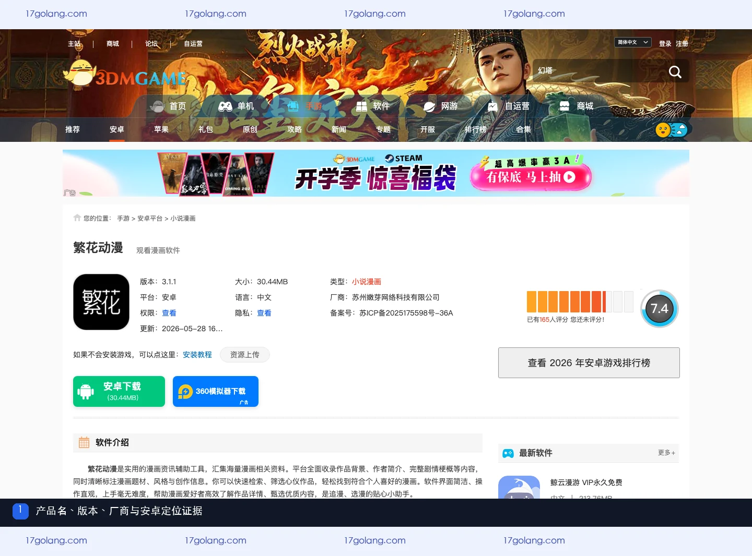Select the 推荐 sub-tab
The width and height of the screenshot is (752, 556).
73,129
